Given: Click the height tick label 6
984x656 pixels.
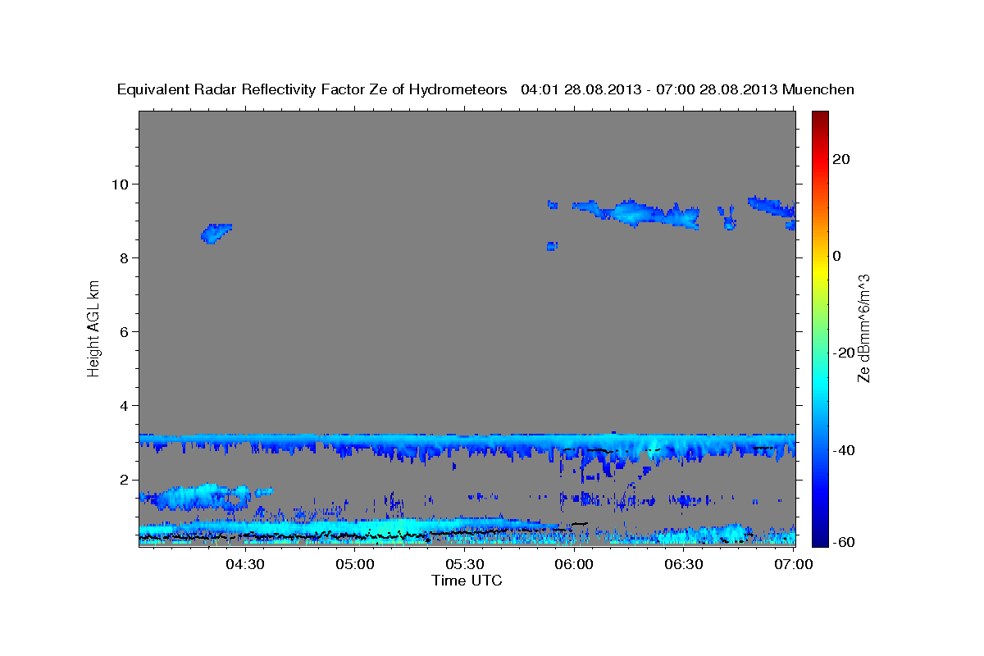Looking at the screenshot, I should pos(124,331).
